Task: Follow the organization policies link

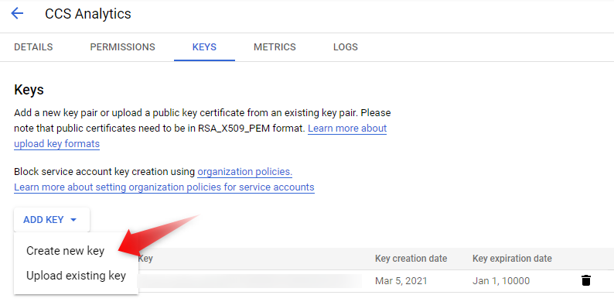Action: pos(244,172)
